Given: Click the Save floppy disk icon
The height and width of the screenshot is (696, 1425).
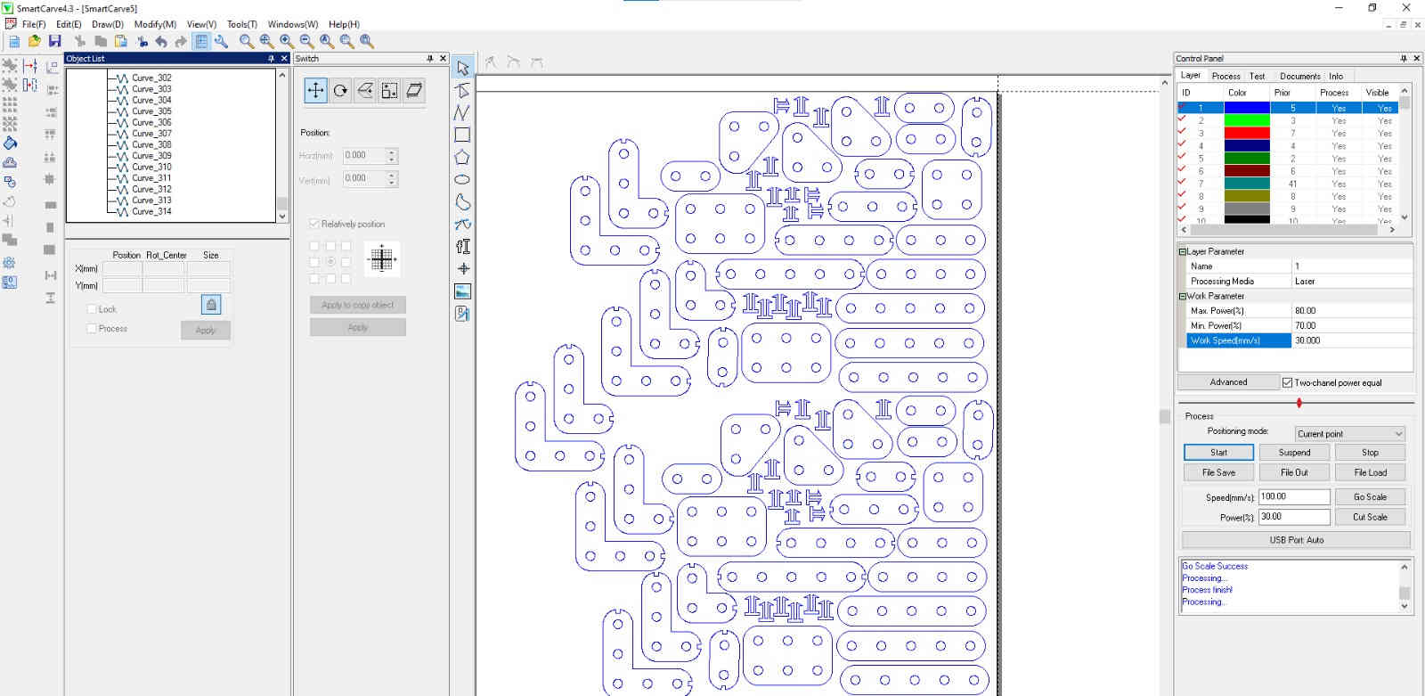Looking at the screenshot, I should pyautogui.click(x=54, y=41).
